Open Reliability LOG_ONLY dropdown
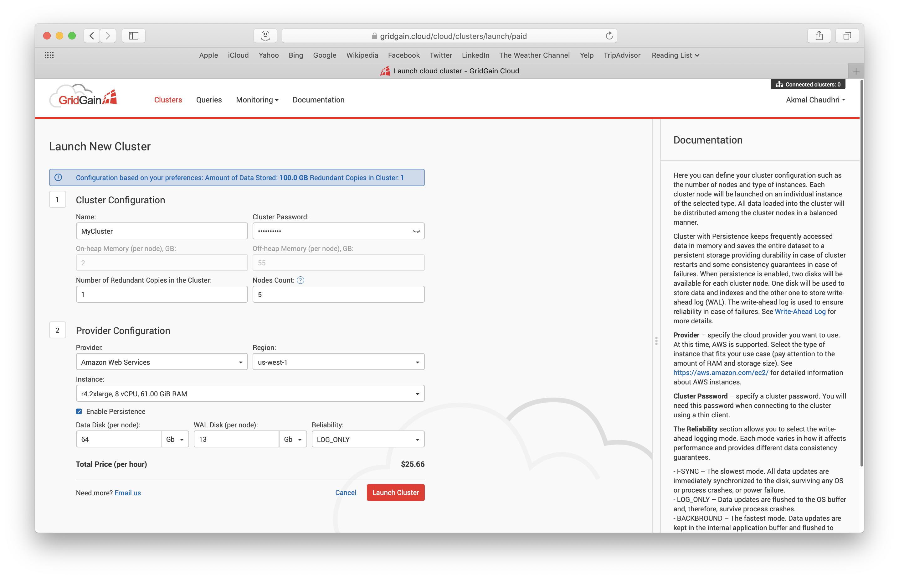Image resolution: width=899 pixels, height=579 pixels. pyautogui.click(x=368, y=439)
